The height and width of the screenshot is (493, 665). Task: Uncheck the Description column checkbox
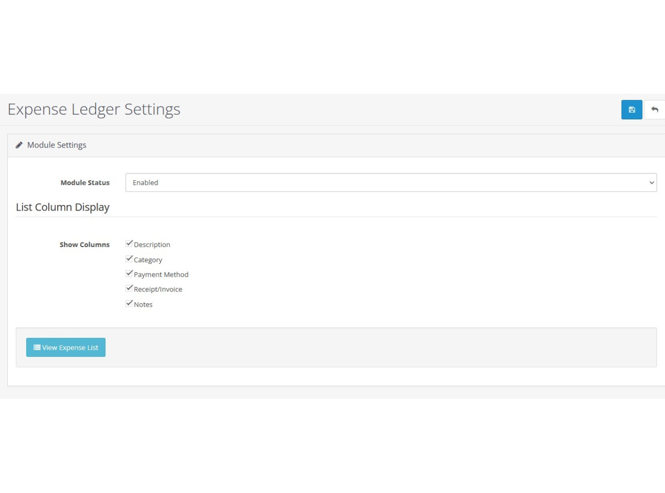(129, 244)
